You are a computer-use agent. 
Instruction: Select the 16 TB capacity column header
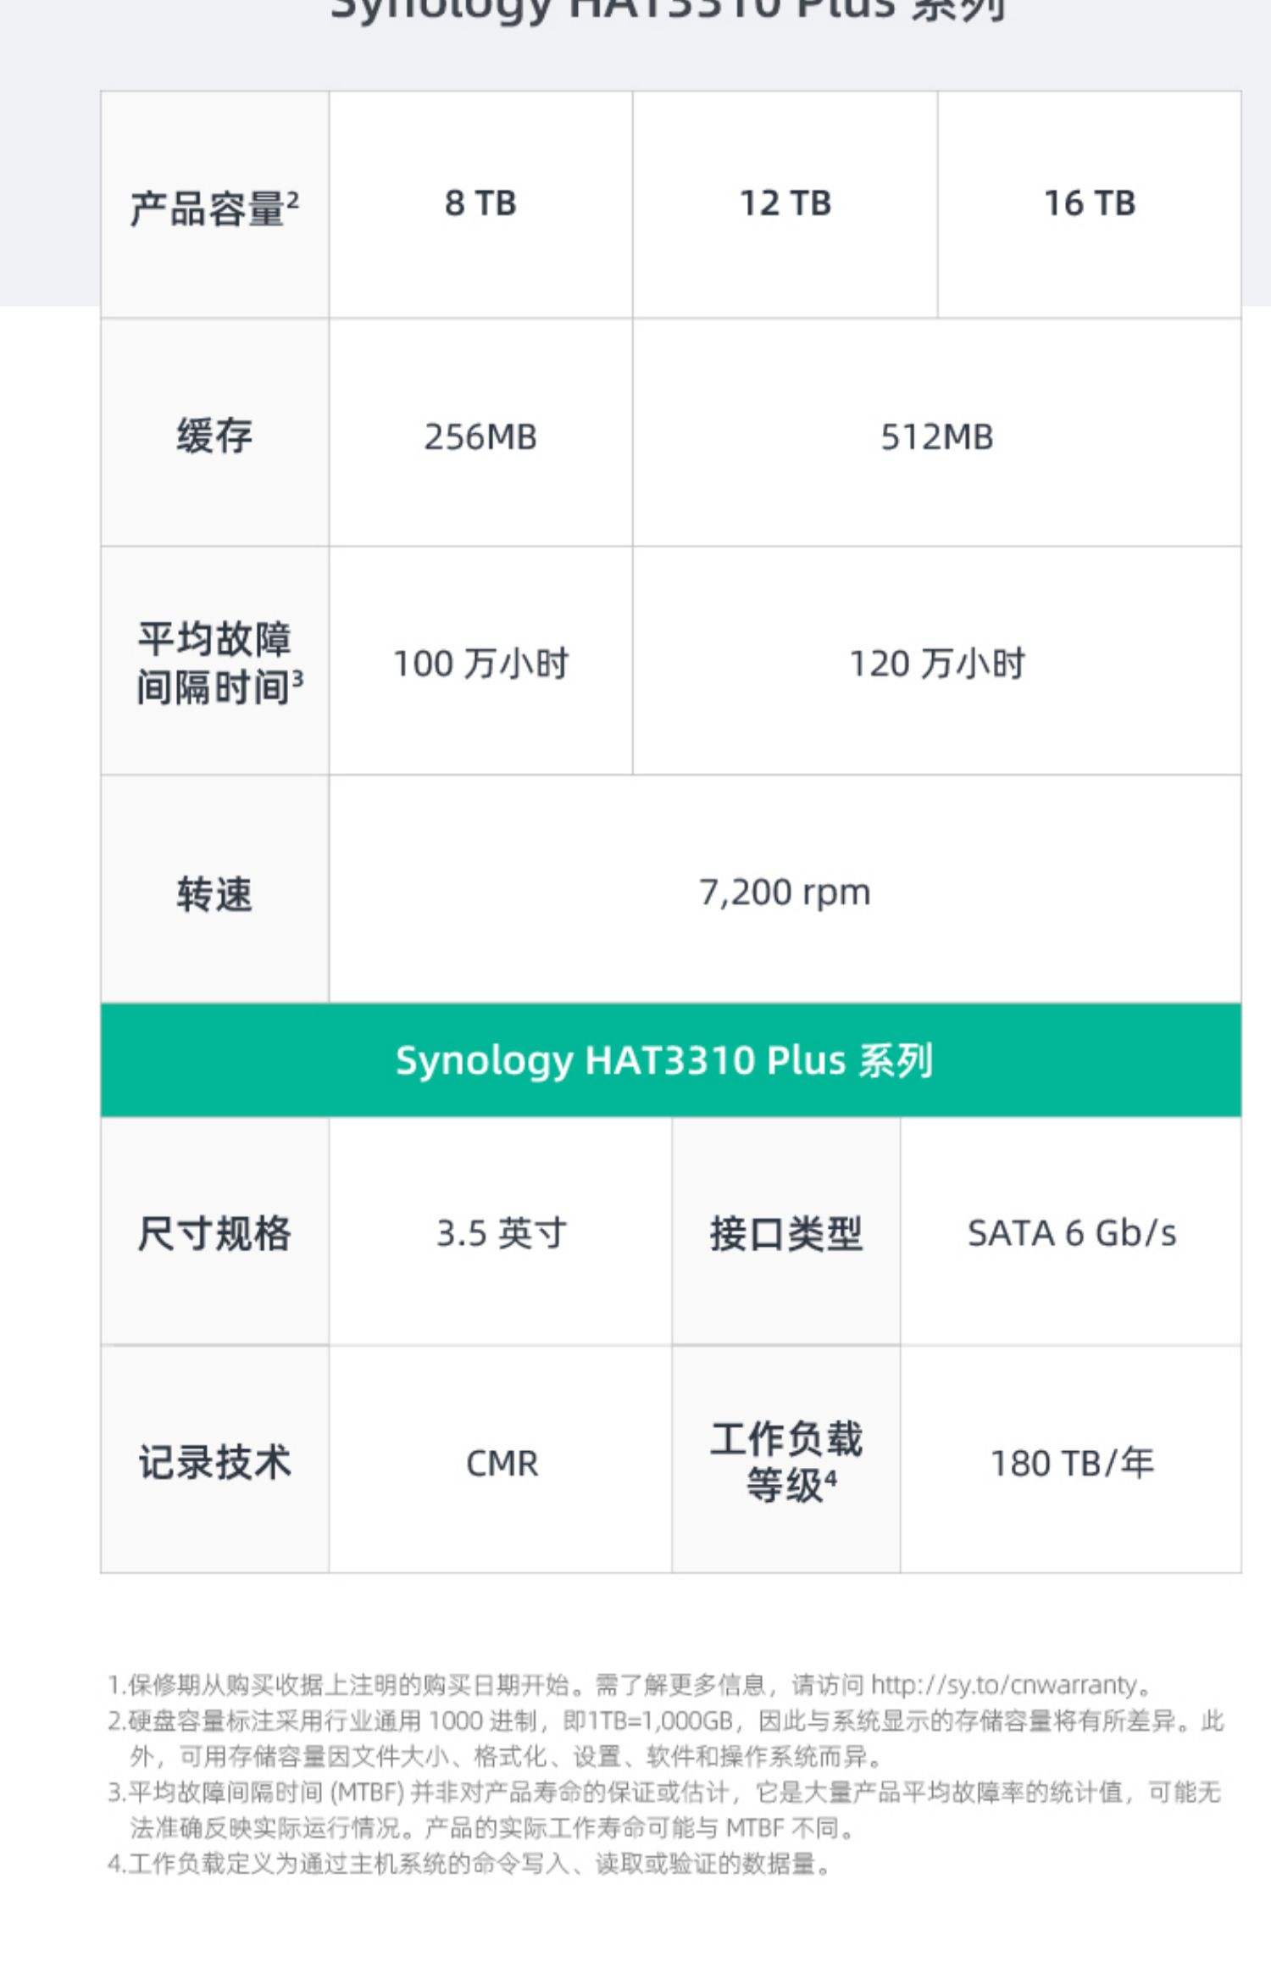[x=1090, y=204]
